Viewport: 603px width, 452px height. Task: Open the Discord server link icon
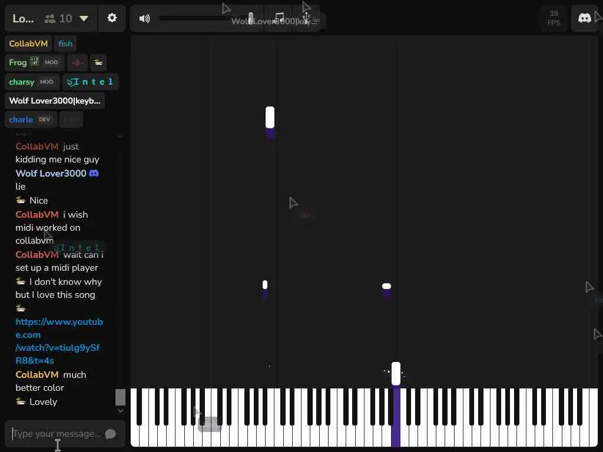coord(585,18)
